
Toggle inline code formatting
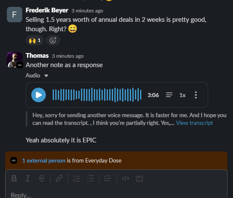click(125, 178)
